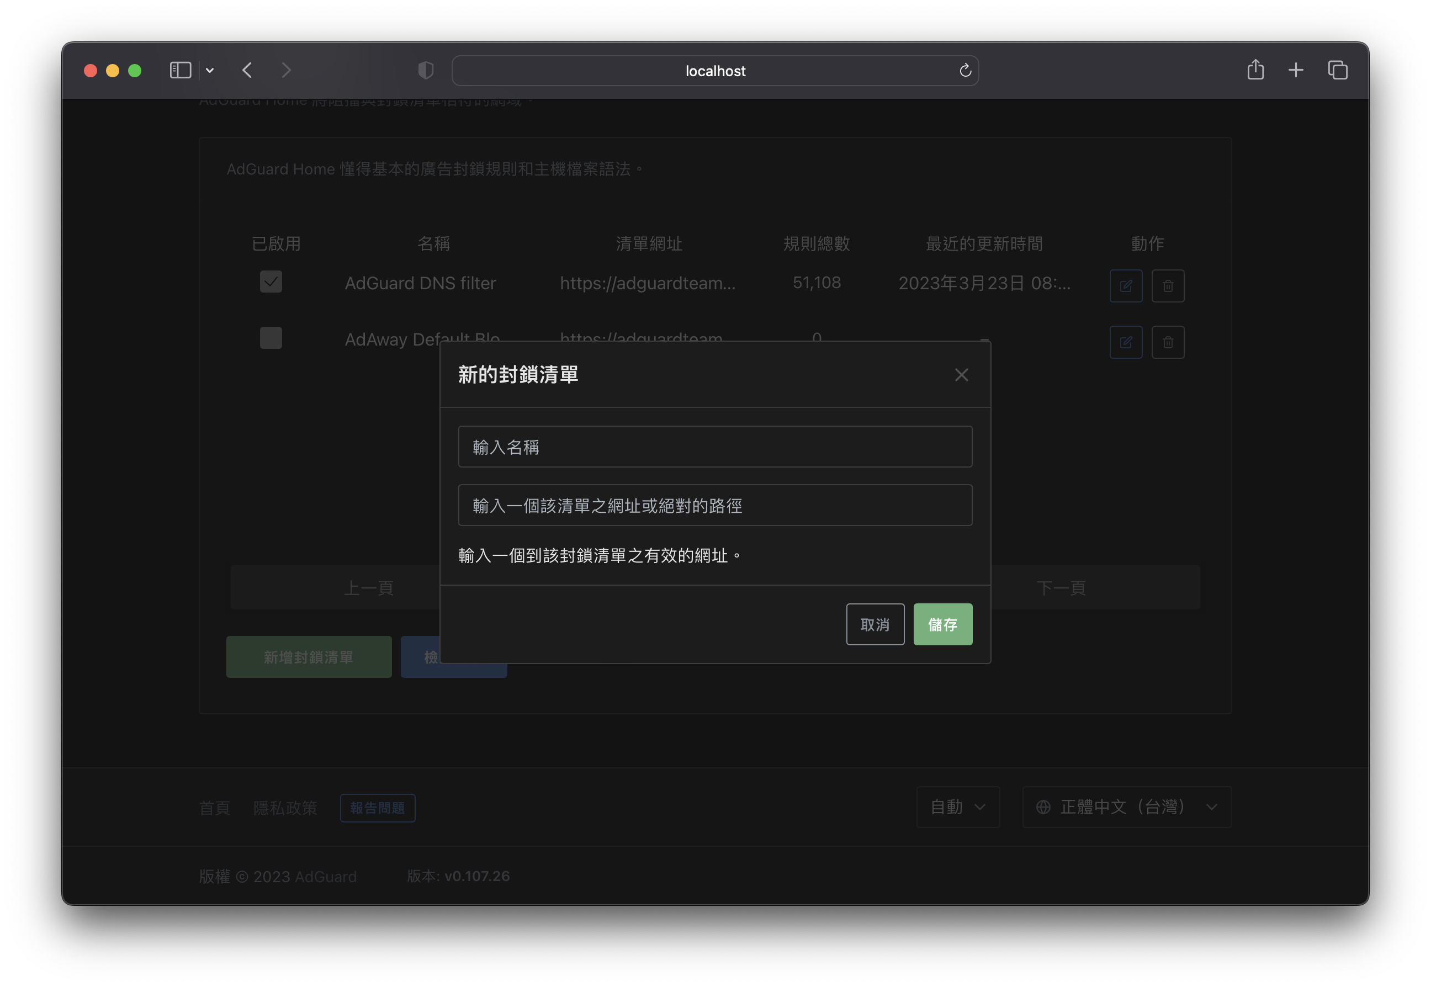Click the 輸入名稱 name field
Screen dimensions: 1431x987
pyautogui.click(x=715, y=447)
